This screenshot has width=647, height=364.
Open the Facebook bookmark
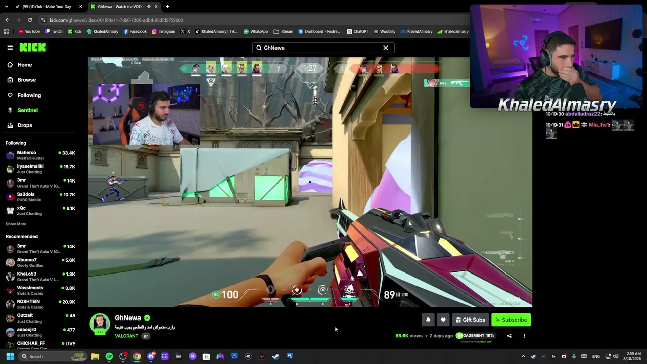tap(135, 31)
